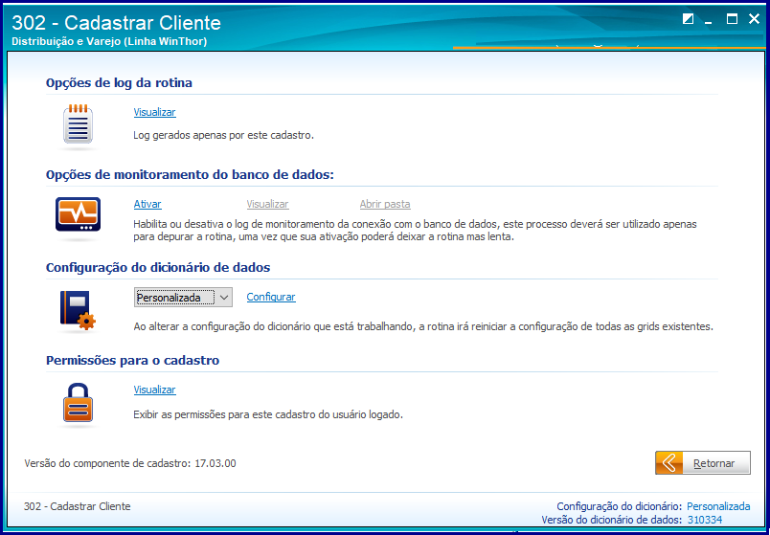
Task: Maximize the Cadastrar Cliente window
Action: pyautogui.click(x=732, y=19)
